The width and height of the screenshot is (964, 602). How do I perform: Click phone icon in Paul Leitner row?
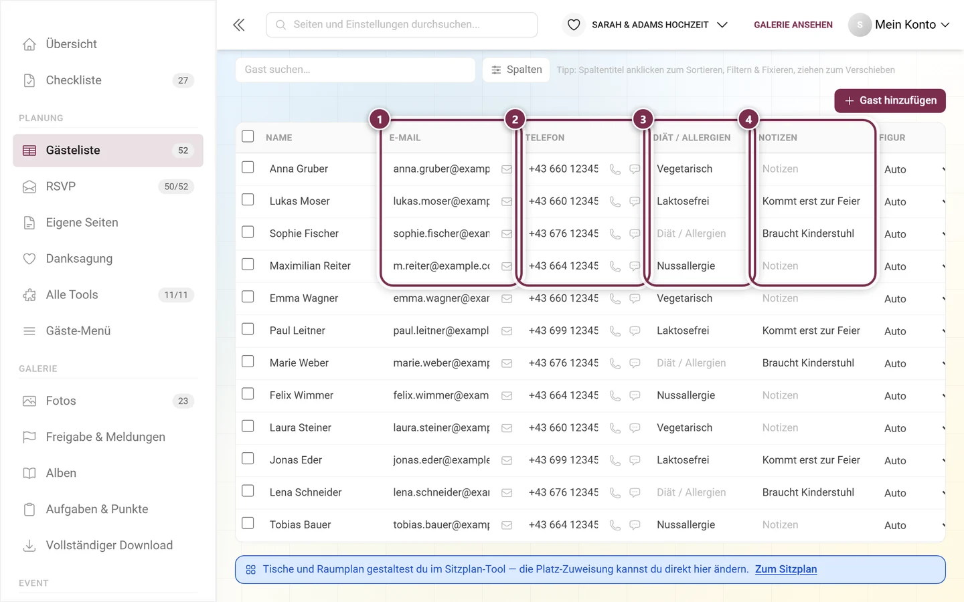615,331
